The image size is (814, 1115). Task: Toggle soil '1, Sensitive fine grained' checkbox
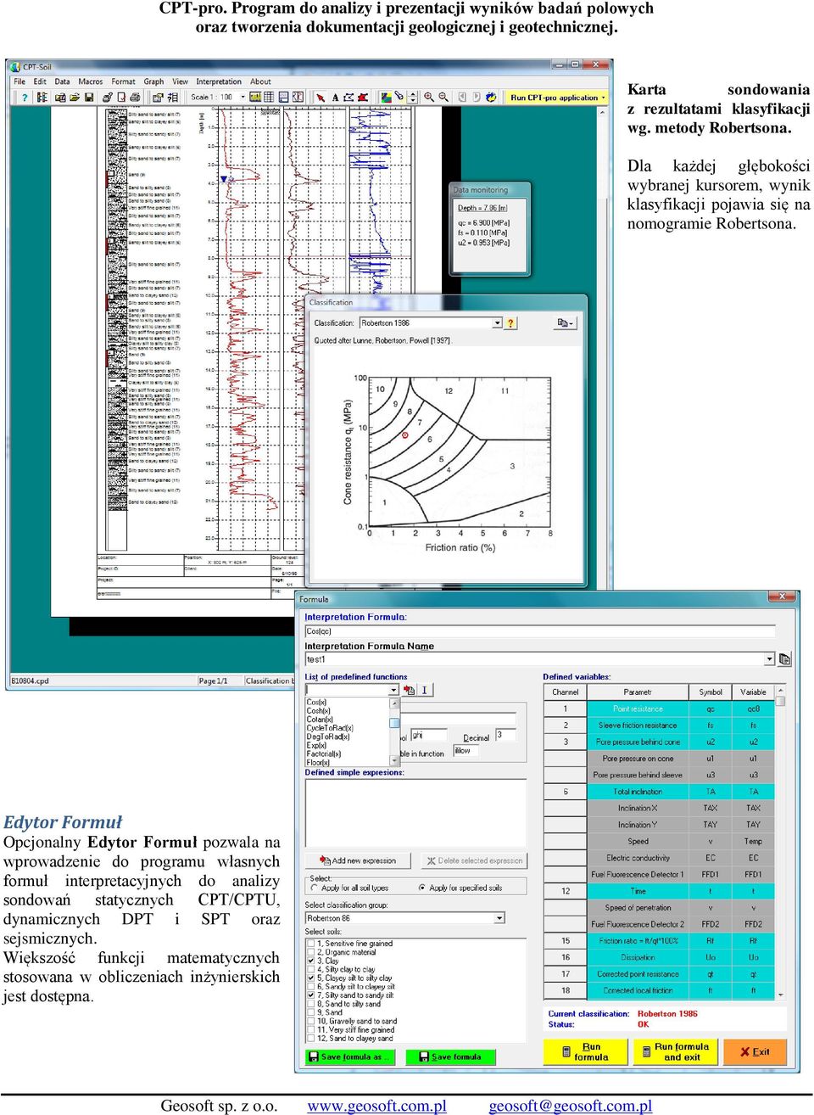tap(310, 943)
